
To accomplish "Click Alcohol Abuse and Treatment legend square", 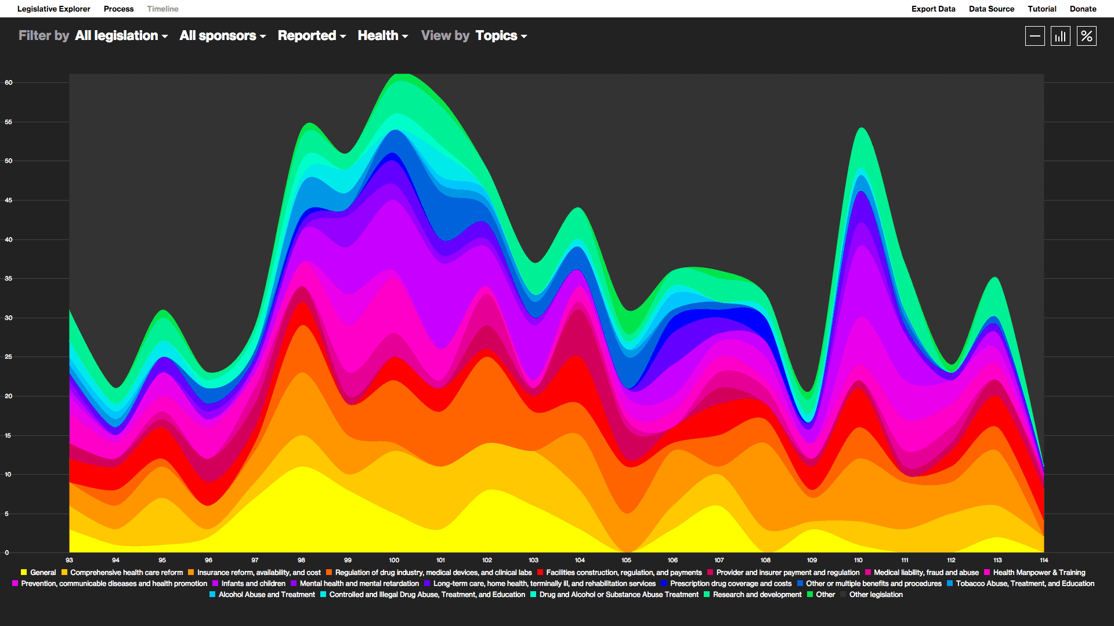I will pos(212,594).
